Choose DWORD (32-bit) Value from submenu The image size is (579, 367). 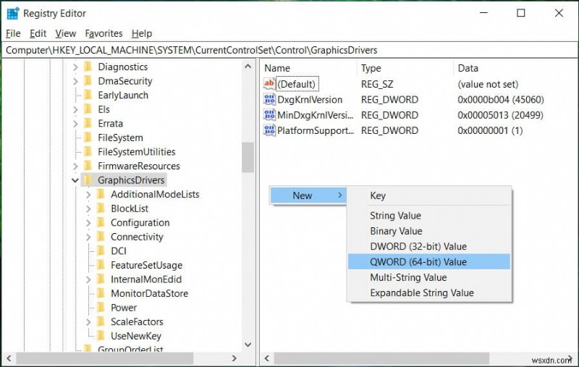click(418, 247)
